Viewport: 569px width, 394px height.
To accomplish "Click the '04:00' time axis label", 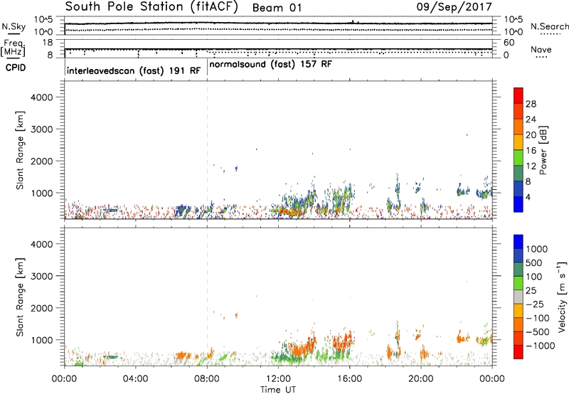I will click(135, 379).
